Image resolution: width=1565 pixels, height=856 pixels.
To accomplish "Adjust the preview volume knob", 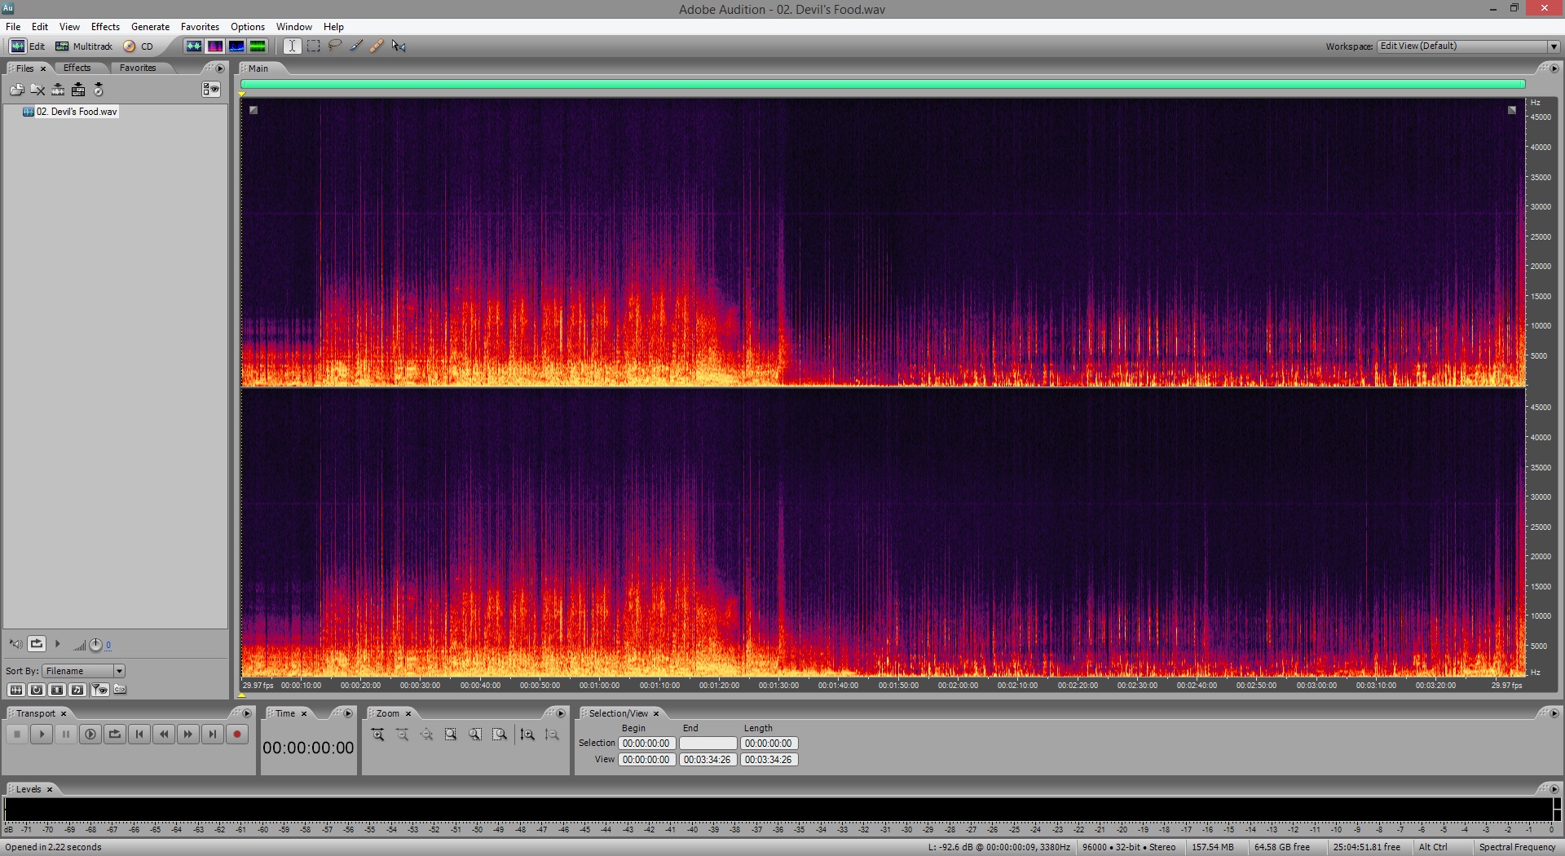I will 95,645.
